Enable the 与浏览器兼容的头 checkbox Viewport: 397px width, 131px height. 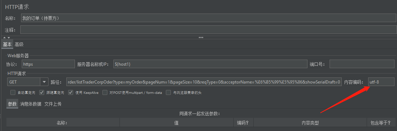click(168, 92)
